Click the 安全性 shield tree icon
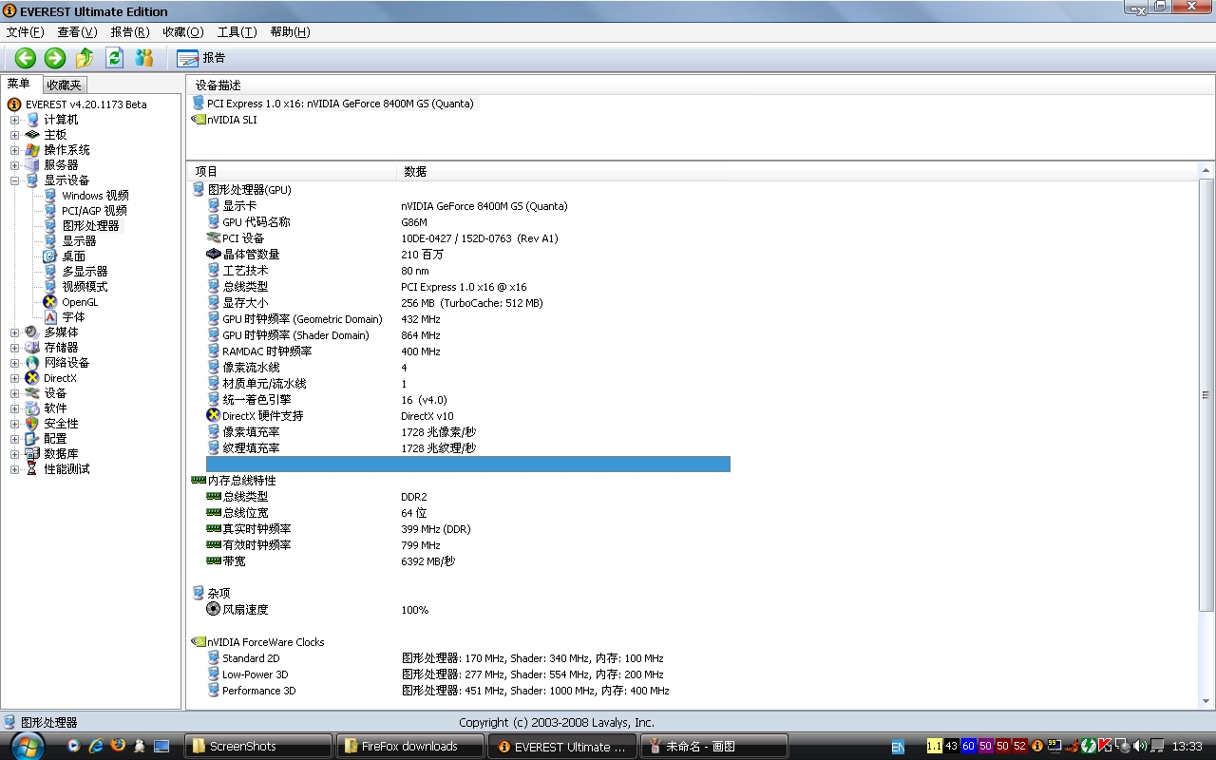The width and height of the screenshot is (1216, 760). pos(32,424)
